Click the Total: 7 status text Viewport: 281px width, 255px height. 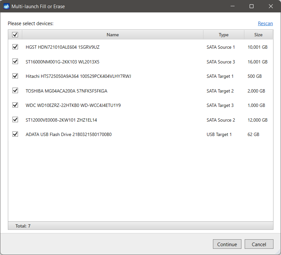coord(23,226)
